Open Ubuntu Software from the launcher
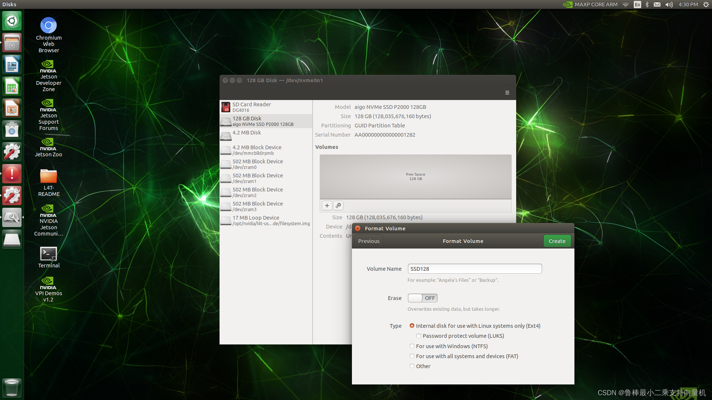 [12, 130]
